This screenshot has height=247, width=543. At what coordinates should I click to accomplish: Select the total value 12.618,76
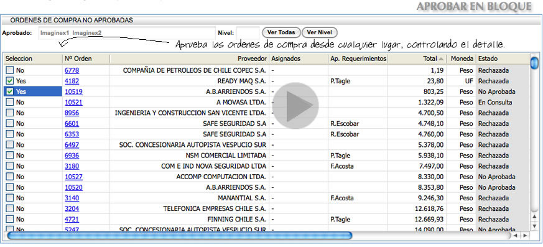417,209
